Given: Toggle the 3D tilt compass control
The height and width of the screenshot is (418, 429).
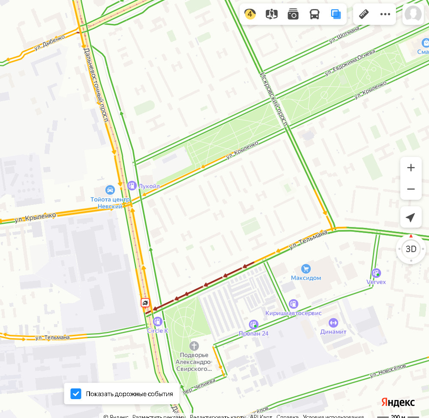Looking at the screenshot, I should pos(411,249).
